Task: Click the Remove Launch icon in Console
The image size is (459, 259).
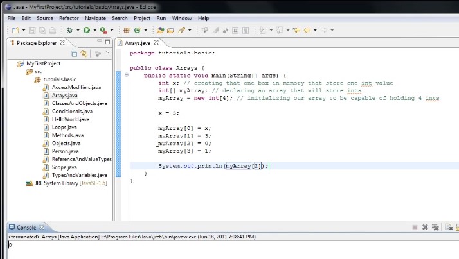Action: tap(425, 228)
